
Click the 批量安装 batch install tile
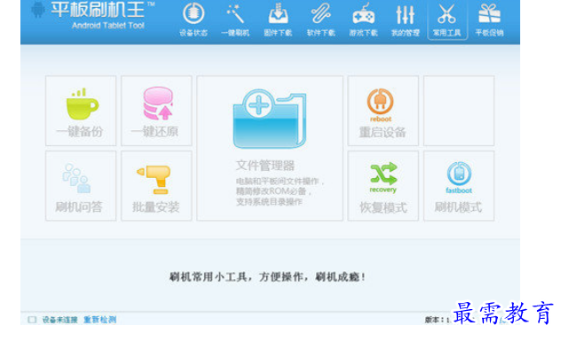(157, 186)
